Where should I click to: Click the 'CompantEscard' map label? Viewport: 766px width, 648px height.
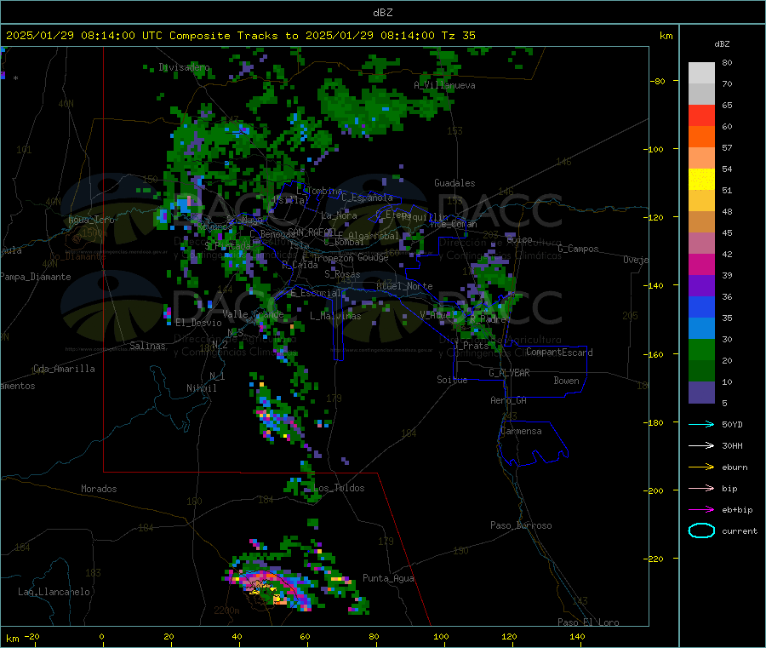559,353
